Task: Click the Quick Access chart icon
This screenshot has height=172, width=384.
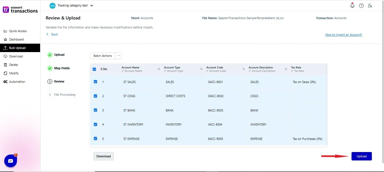Action: 5,31
